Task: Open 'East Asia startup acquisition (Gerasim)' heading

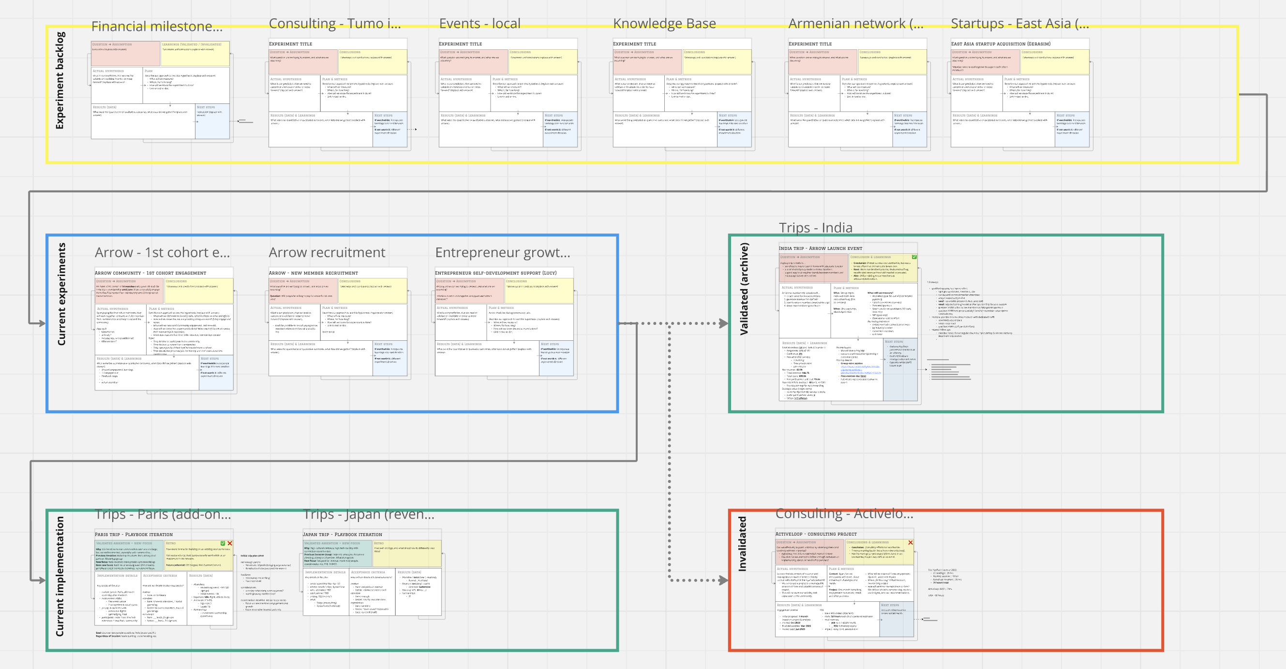Action: coord(1001,44)
